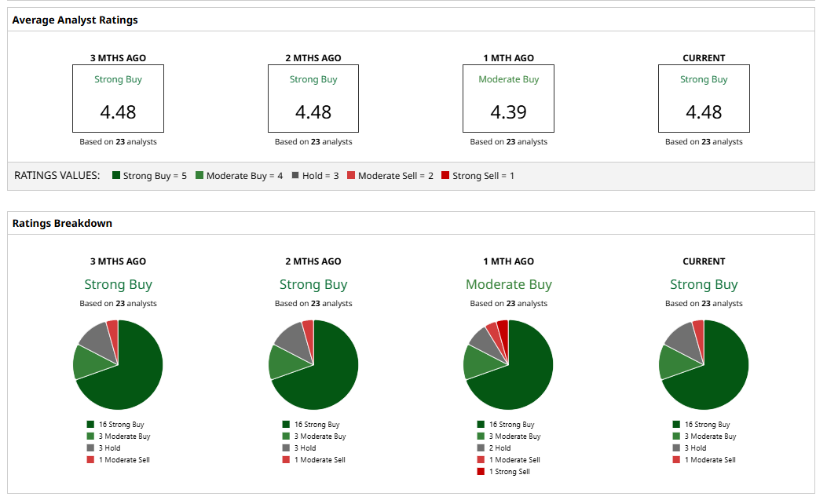Click the bright red Strong Sell = 1 swatch
Screen dimensions: 827x504
coord(445,175)
